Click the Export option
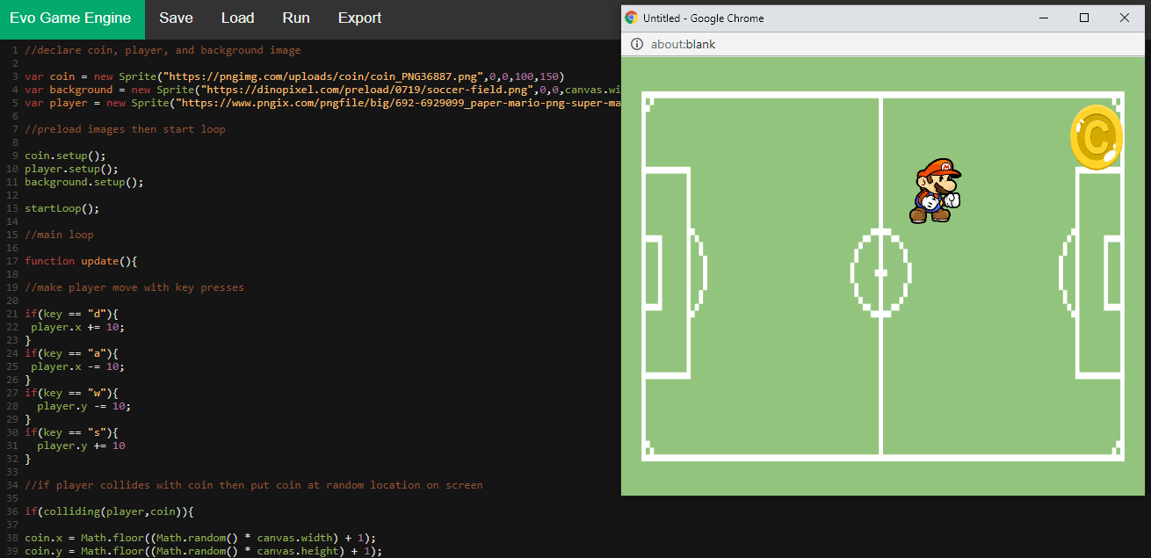Viewport: 1151px width, 558px height. coord(359,18)
